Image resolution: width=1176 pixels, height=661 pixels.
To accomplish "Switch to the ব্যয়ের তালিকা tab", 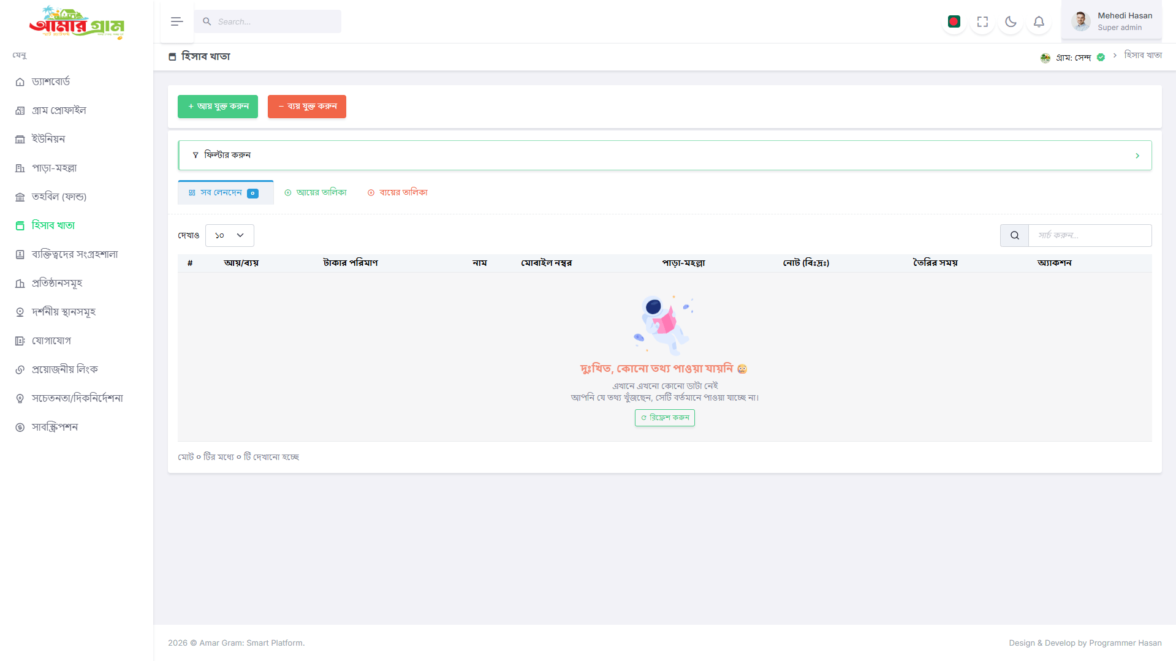I will pos(398,192).
